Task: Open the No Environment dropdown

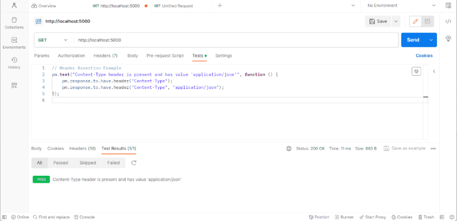Action: pos(401,6)
